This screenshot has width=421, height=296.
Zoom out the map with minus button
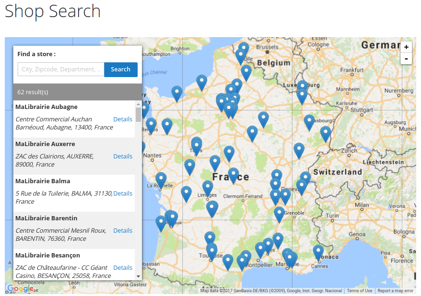[406, 59]
